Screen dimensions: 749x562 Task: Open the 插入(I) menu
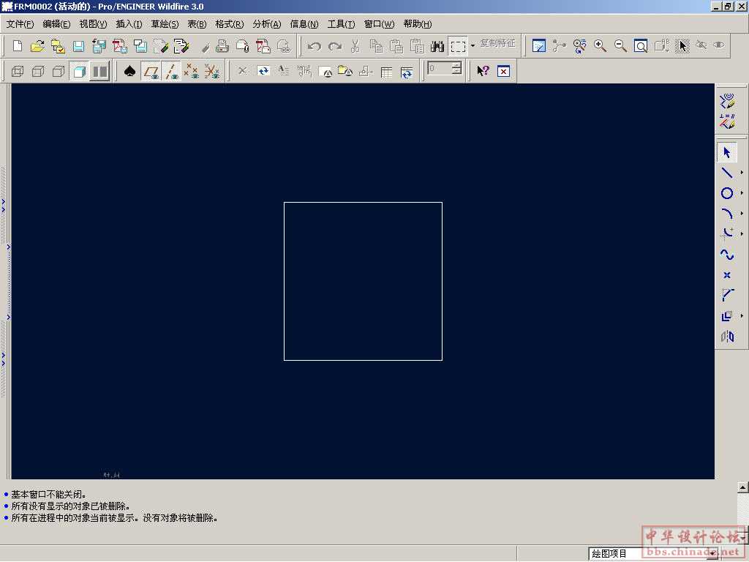click(x=129, y=24)
